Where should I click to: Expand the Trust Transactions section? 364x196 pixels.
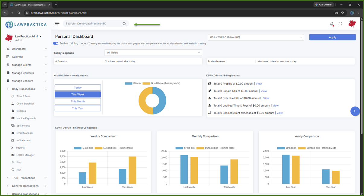pos(46,178)
